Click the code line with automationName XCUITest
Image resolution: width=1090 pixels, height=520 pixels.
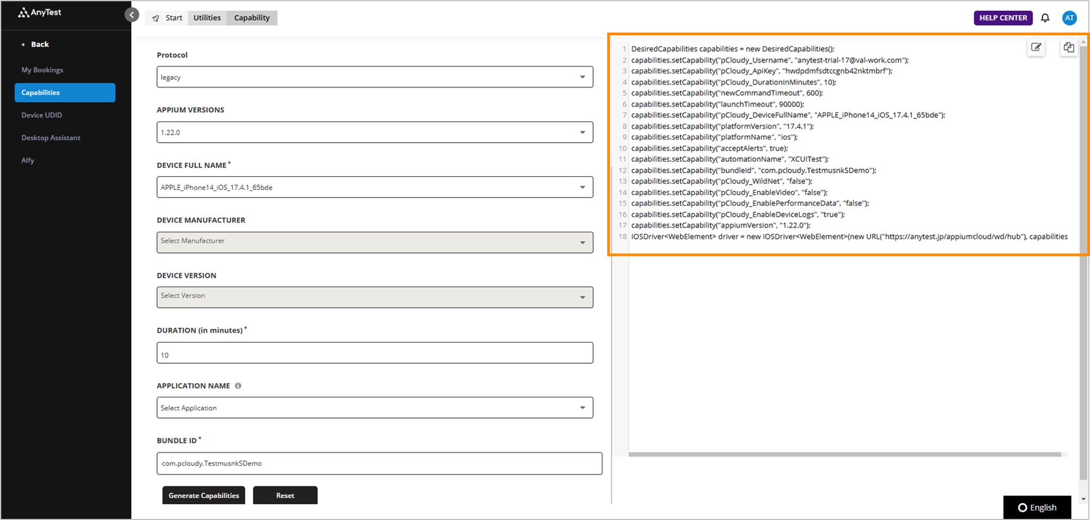point(730,159)
